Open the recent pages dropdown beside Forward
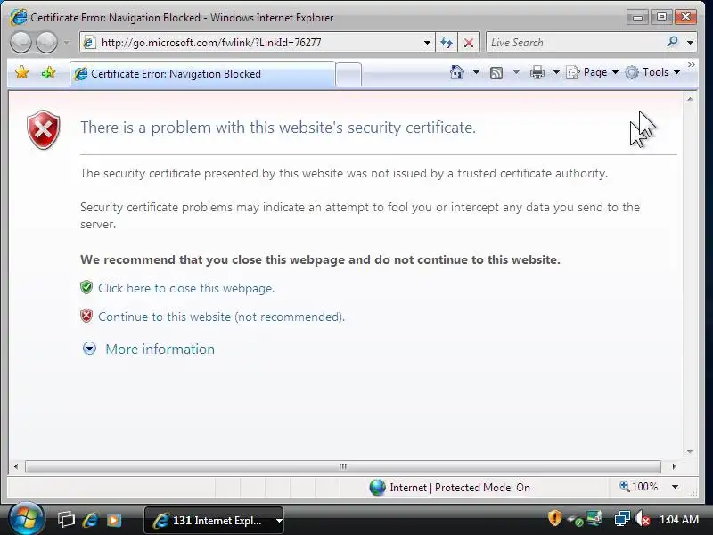The width and height of the screenshot is (713, 535). [66, 43]
